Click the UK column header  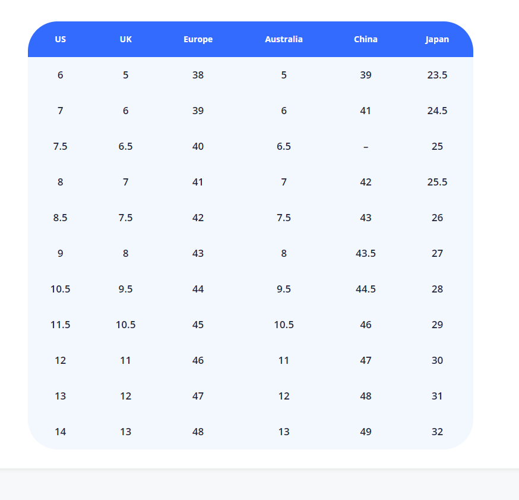[125, 39]
